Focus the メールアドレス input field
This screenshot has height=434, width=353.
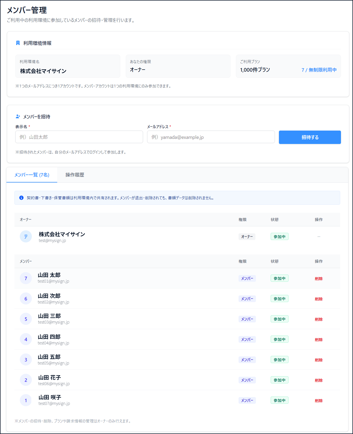pyautogui.click(x=211, y=137)
